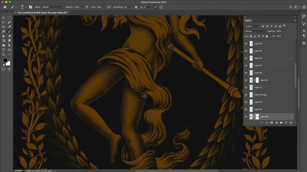Choose the background color swatch
Viewport: 307px width, 172px height.
(9, 64)
